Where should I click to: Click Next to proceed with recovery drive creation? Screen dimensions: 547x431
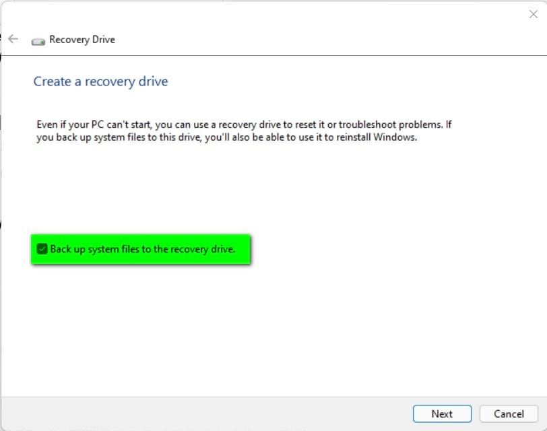pos(442,413)
